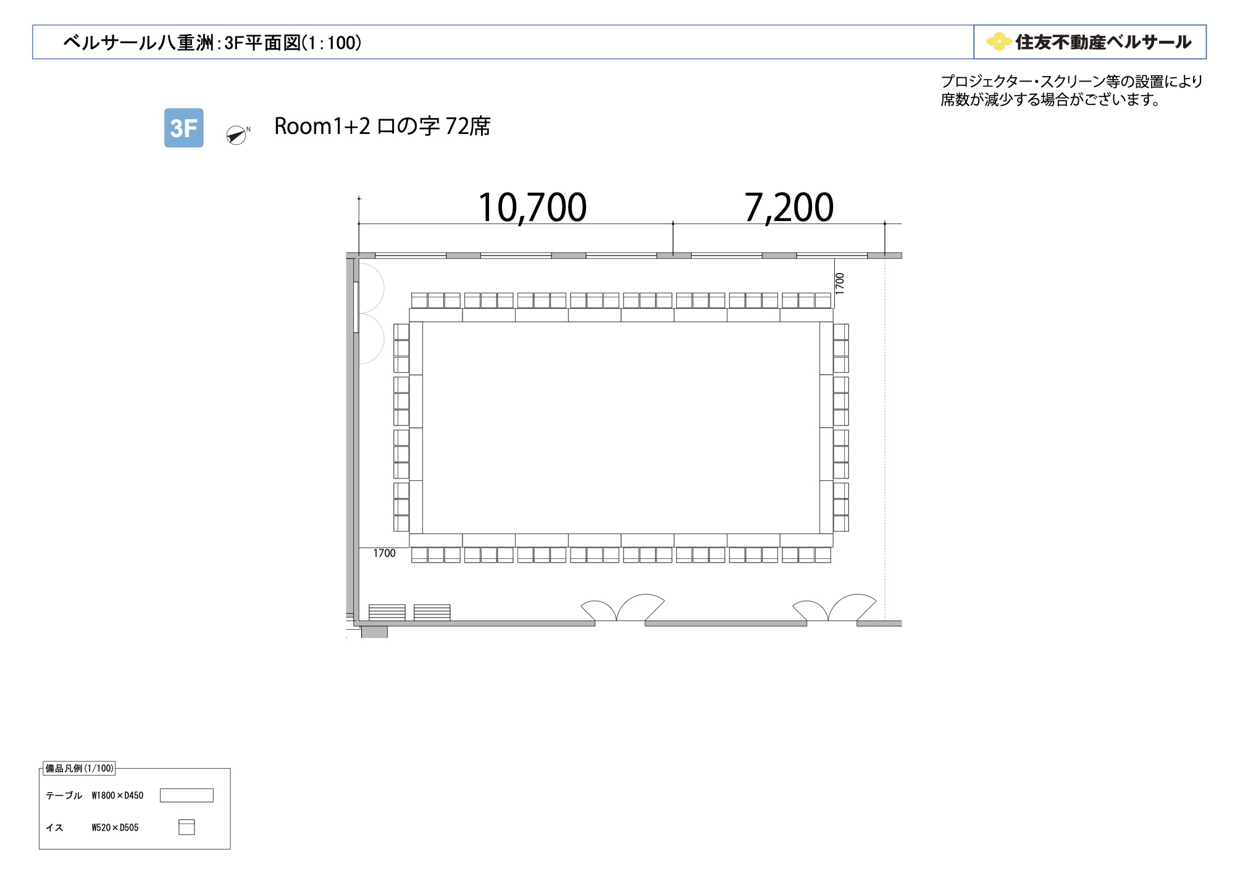Viewport: 1235px width, 873px height.
Task: Click the 住友不動産ベルサール brand text
Action: click(1103, 42)
